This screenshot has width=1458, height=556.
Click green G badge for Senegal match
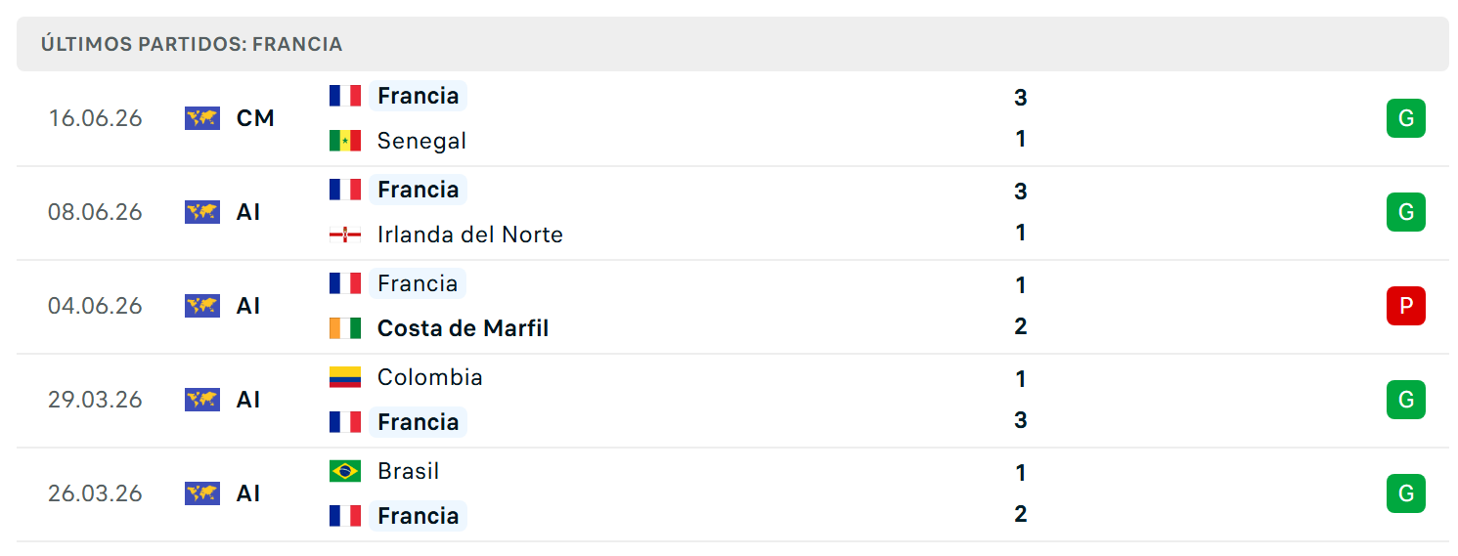tap(1406, 118)
